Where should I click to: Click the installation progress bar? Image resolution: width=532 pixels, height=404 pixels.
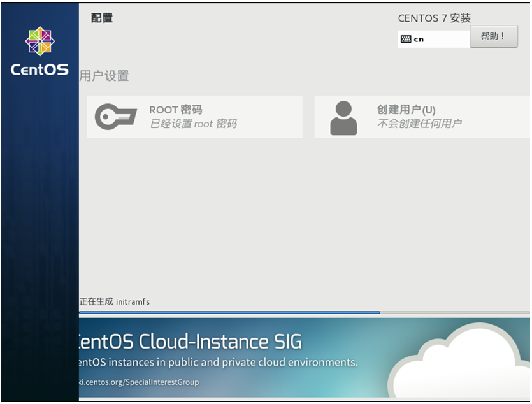[305, 312]
